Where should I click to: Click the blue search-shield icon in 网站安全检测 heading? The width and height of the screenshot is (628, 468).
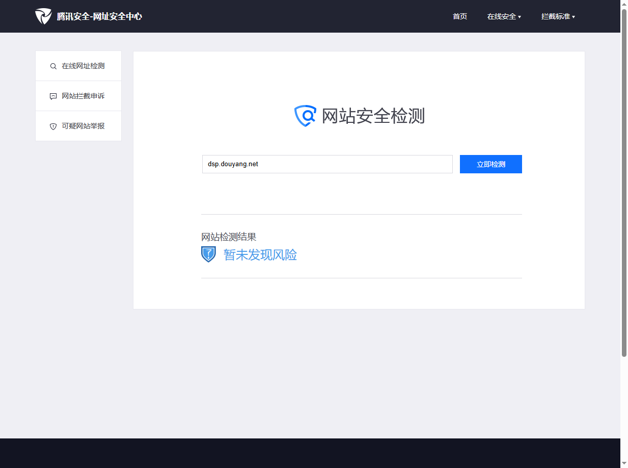(306, 116)
